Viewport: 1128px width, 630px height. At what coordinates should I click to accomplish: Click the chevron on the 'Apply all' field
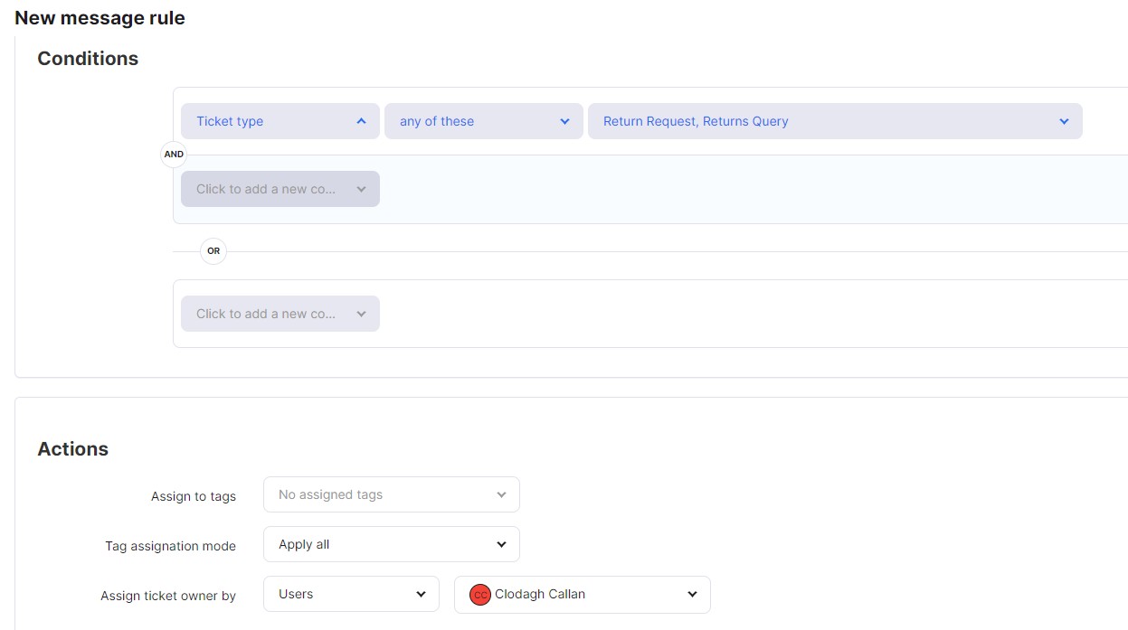(x=501, y=544)
